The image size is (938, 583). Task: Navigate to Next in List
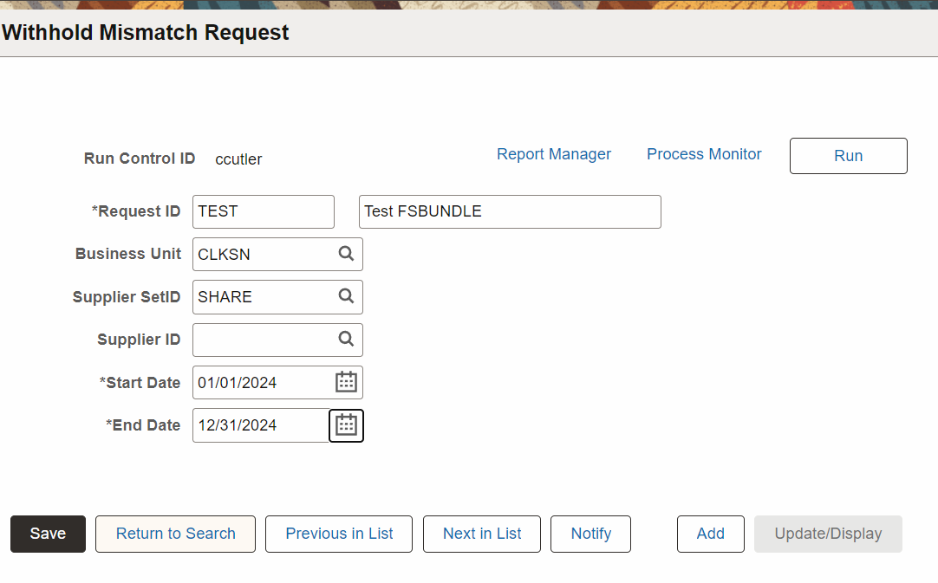tap(482, 534)
